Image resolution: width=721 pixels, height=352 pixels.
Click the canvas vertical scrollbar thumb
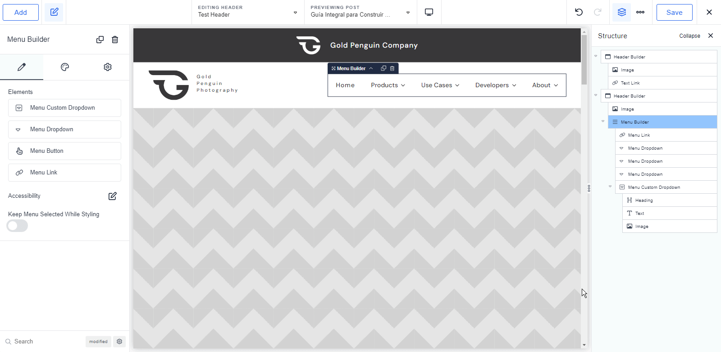pyautogui.click(x=584, y=60)
